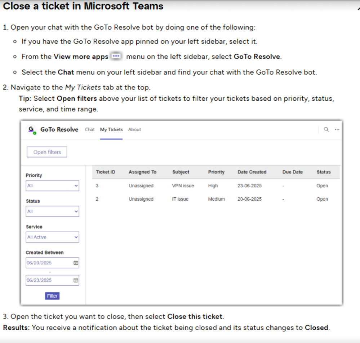Click Open status in VPN issue row

point(322,186)
